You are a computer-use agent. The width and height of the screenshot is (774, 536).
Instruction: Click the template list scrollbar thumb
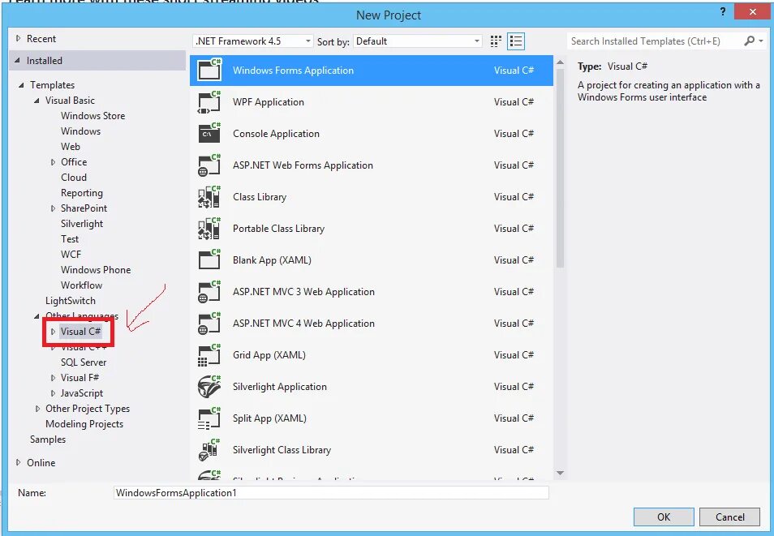pos(560,168)
